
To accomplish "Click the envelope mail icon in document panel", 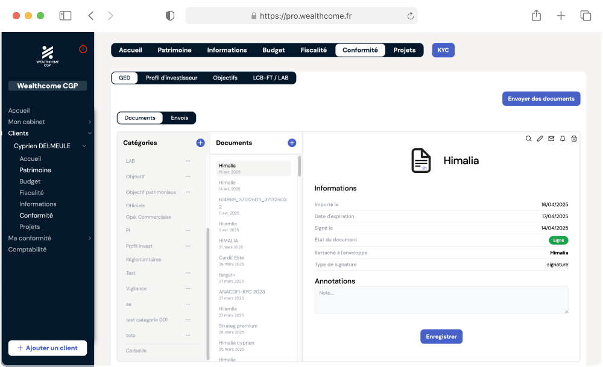I will tap(551, 139).
